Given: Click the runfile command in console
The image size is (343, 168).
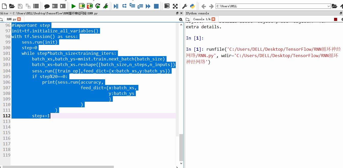Looking at the screenshot, I should 263,55.
